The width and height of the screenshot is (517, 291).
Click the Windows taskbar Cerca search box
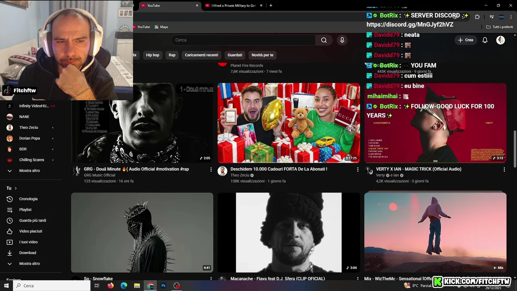pos(51,286)
